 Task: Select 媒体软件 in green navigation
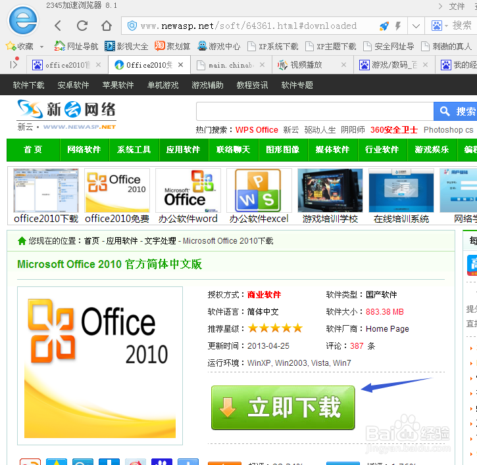click(x=332, y=150)
